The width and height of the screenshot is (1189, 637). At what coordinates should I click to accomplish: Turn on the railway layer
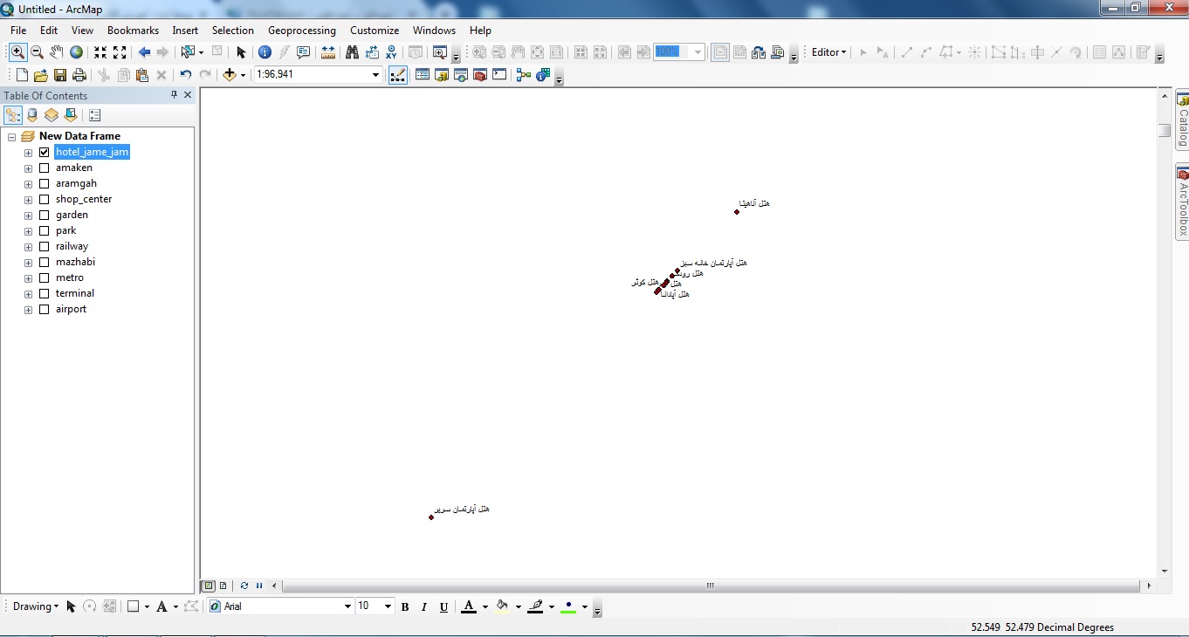[45, 246]
